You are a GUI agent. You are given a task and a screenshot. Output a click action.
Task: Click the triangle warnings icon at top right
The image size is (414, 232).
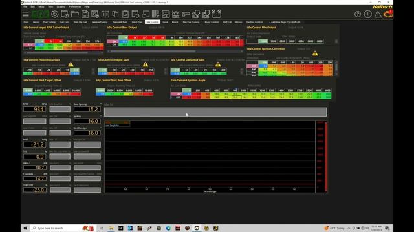(x=378, y=14)
